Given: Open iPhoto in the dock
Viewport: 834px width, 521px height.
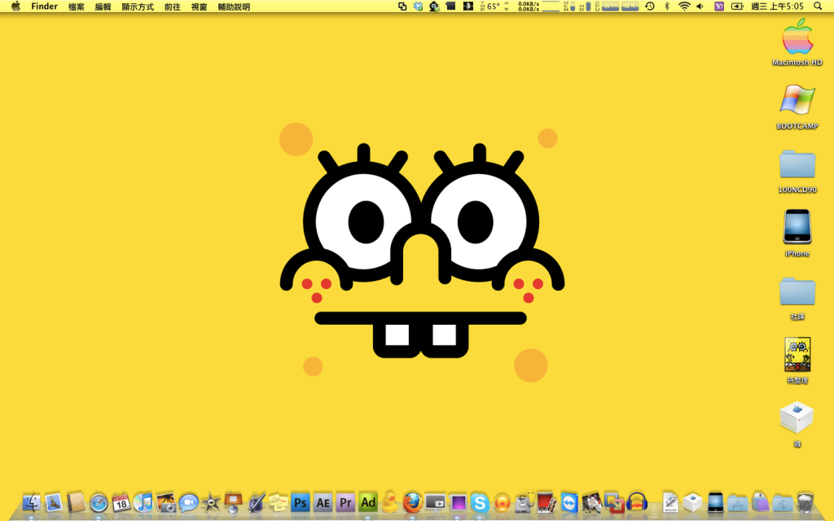Looking at the screenshot, I should click(166, 502).
